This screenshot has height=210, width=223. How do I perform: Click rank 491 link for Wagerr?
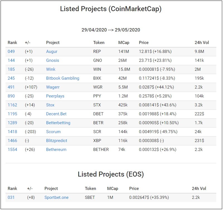tap(11, 87)
